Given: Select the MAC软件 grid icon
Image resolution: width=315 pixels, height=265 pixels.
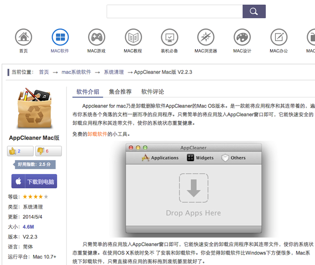Looking at the screenshot, I should (x=60, y=37).
